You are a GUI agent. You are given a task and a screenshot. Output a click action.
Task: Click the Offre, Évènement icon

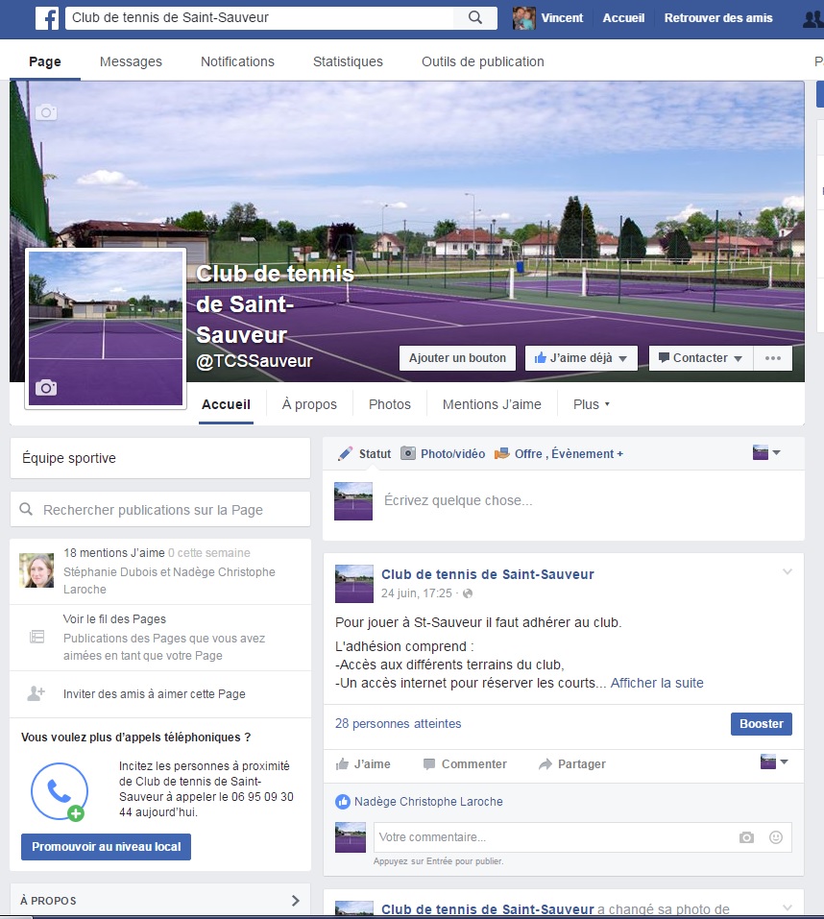[501, 453]
